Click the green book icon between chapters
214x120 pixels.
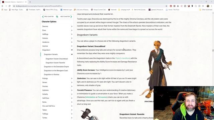[57, 17]
